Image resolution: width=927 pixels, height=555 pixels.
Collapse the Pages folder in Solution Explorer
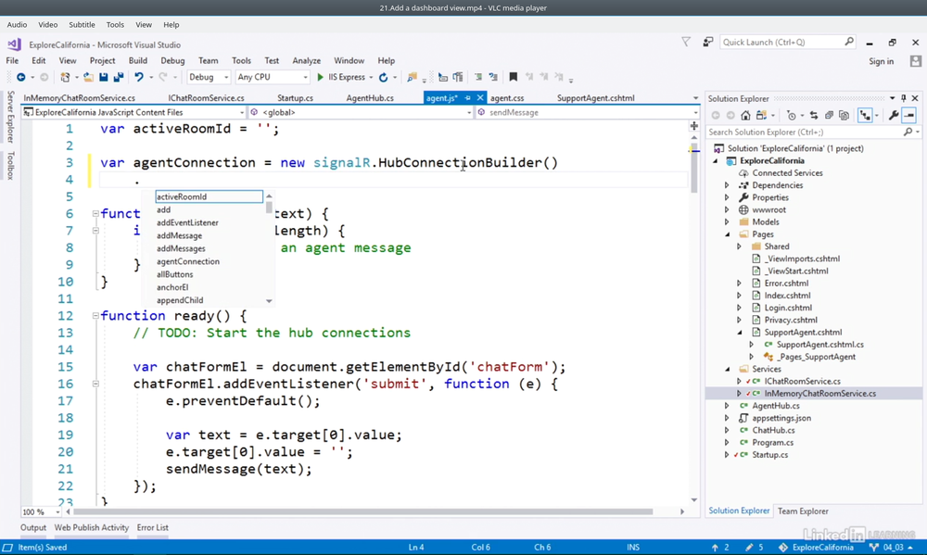click(728, 234)
